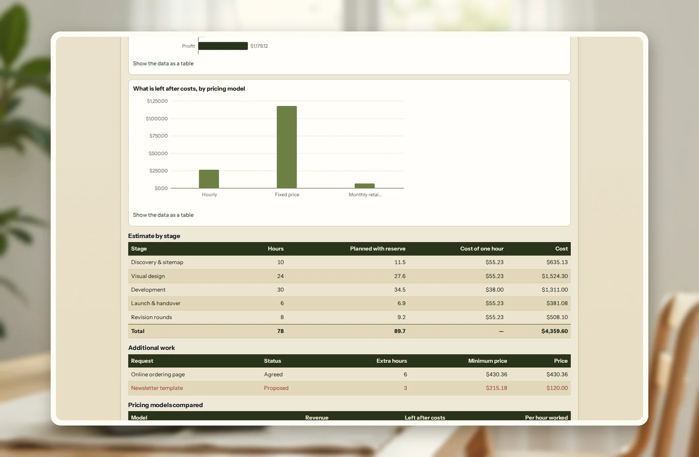Screen dimensions: 699x457
Task: Click the "Estimate by stage" heading
Action: click(x=154, y=236)
